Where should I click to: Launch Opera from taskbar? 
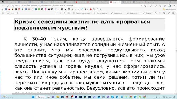67,97
